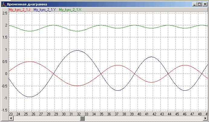This screenshot has width=209, height=122.
Task: Click the 35 label on time axis
Action: tap(101, 114)
